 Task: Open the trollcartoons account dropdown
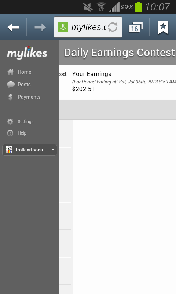tap(30, 150)
